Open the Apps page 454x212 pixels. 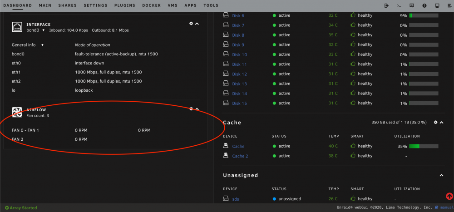pyautogui.click(x=191, y=5)
